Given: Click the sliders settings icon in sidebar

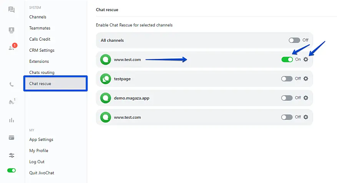Looking at the screenshot, I should pyautogui.click(x=12, y=155).
